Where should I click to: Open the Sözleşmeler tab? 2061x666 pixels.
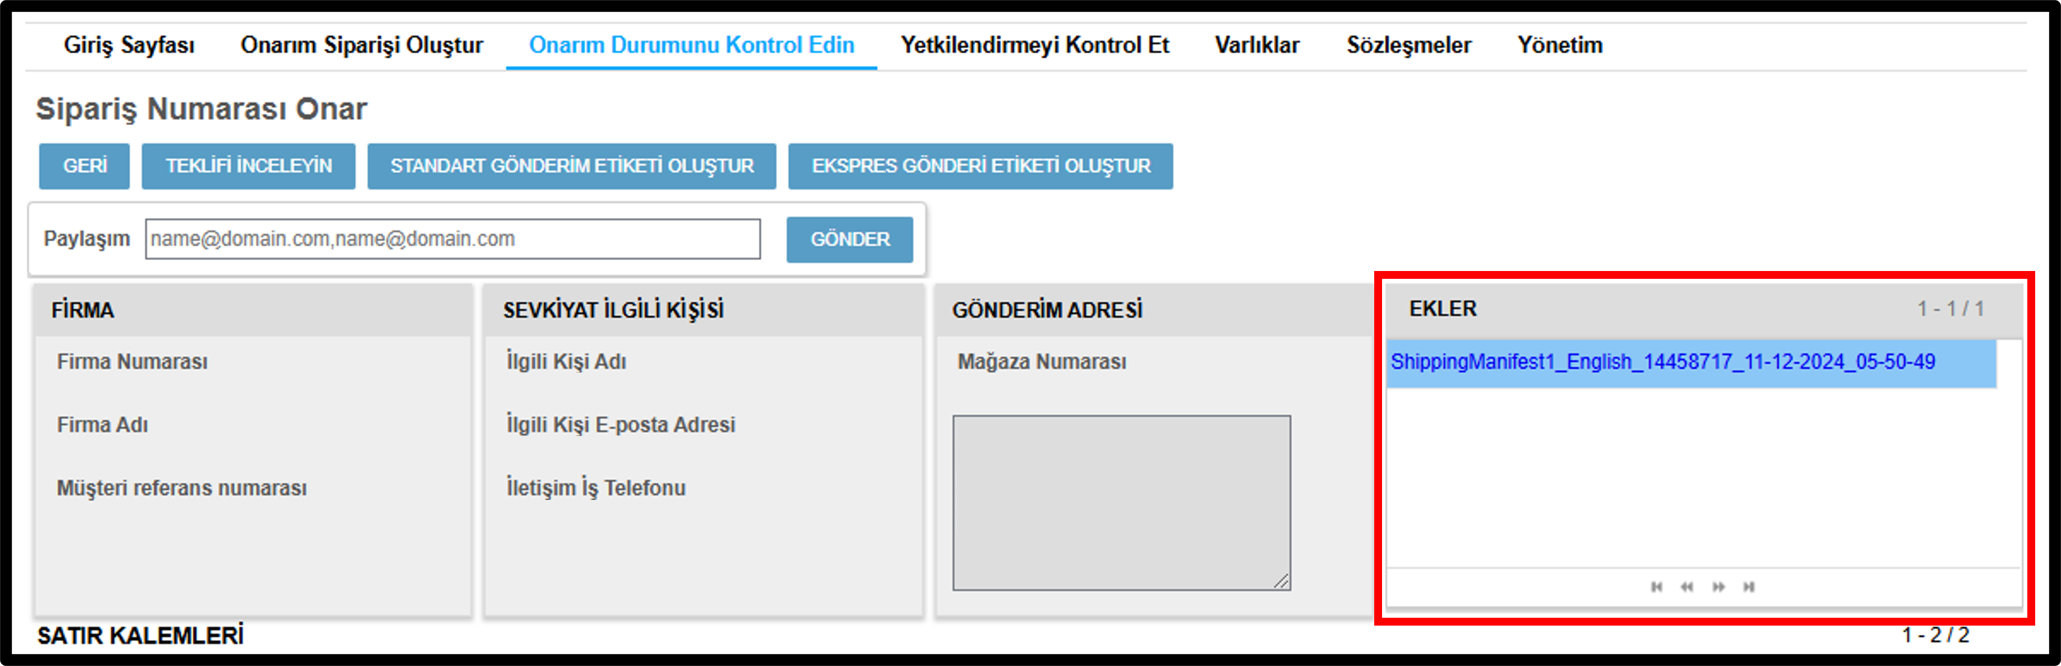(x=1408, y=45)
